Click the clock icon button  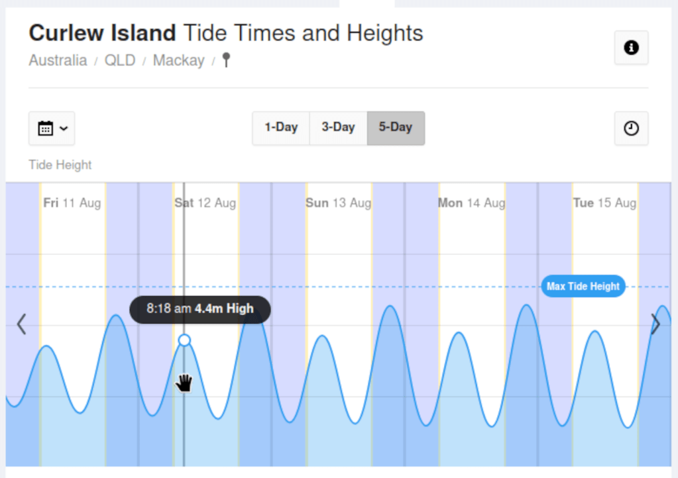coord(631,128)
